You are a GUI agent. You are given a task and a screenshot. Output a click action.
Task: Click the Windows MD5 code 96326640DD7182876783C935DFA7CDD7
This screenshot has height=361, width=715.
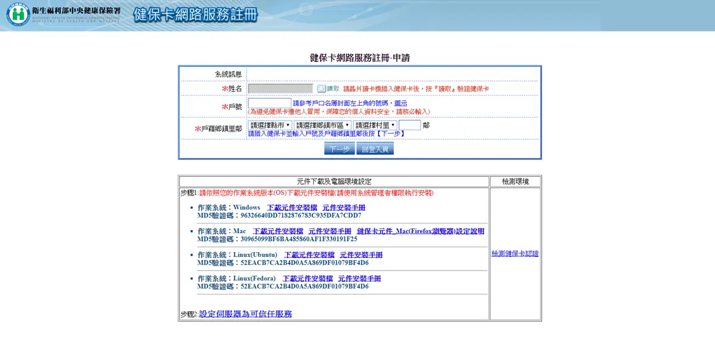click(x=301, y=215)
